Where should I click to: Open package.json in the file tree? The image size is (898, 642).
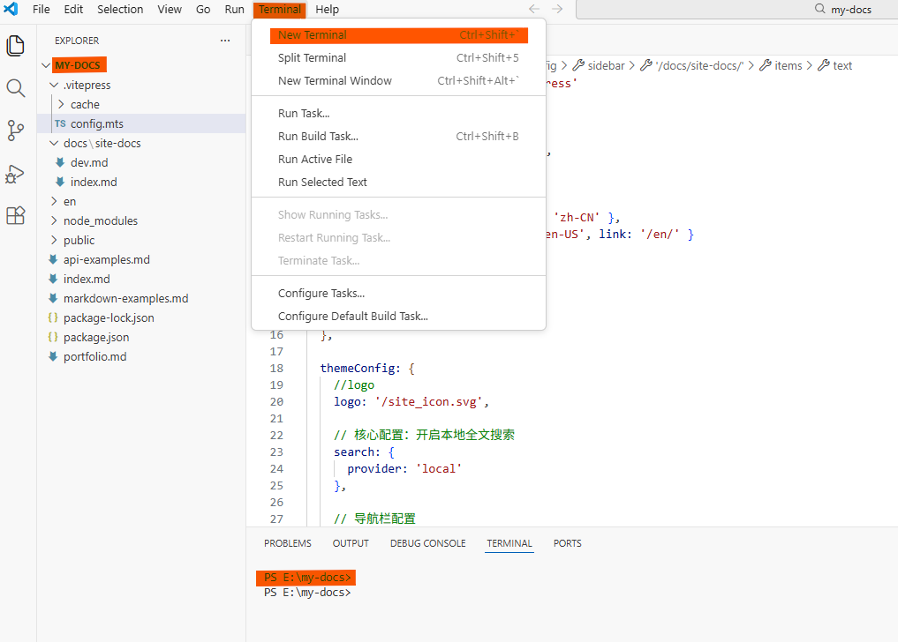click(95, 337)
